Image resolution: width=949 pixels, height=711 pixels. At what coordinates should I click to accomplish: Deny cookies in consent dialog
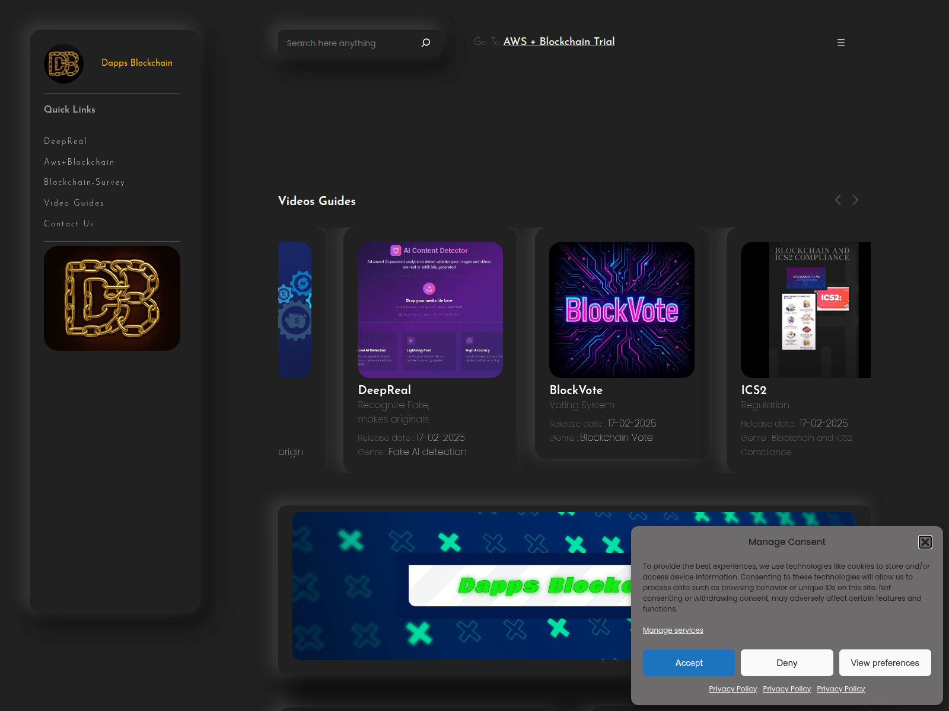(786, 662)
